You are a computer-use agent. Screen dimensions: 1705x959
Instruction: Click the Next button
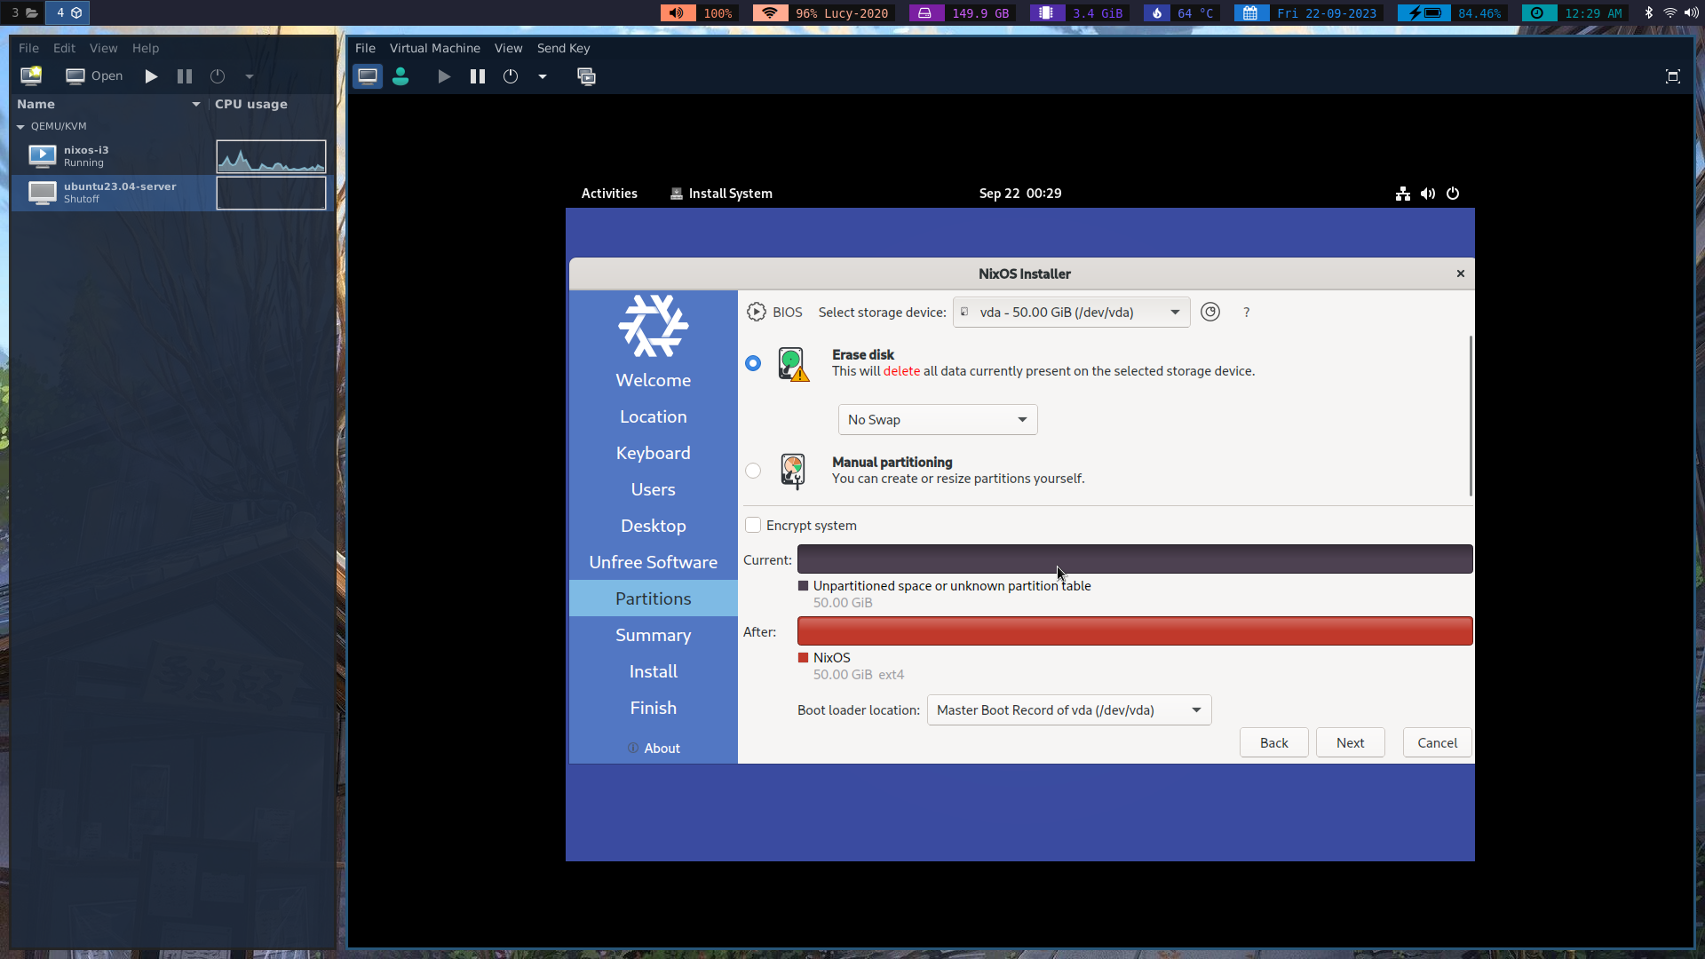[x=1350, y=742]
